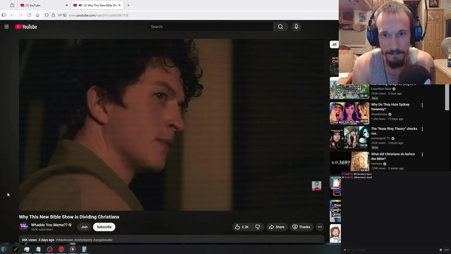Open options for Why Do They Hate Sydney Sweeney
Screen dimensions: 451x254
(422, 105)
